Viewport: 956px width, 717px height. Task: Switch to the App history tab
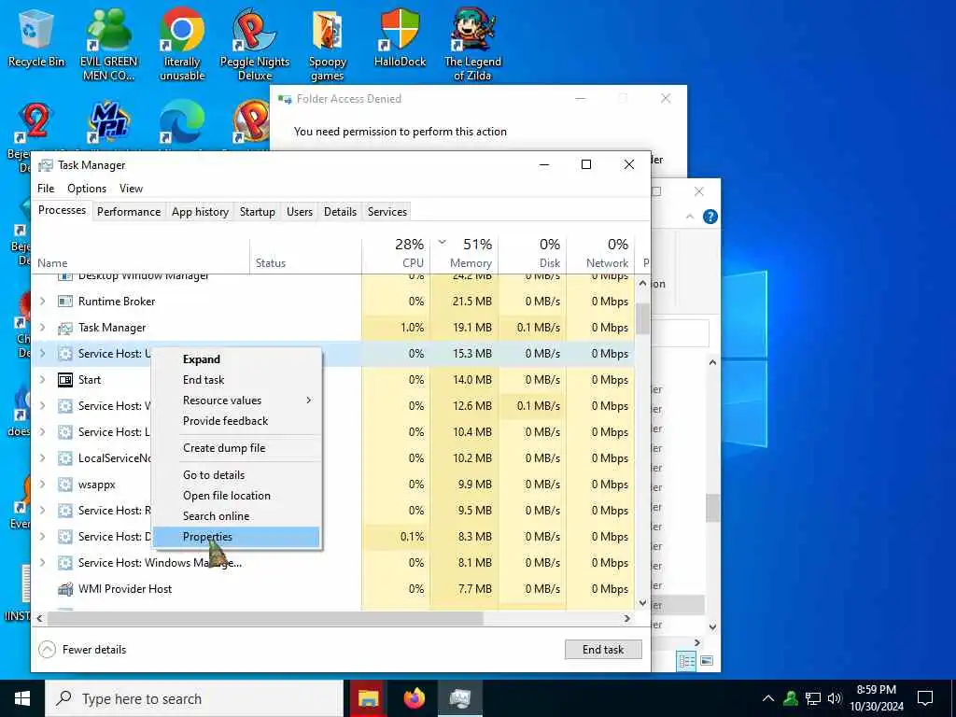pyautogui.click(x=200, y=212)
